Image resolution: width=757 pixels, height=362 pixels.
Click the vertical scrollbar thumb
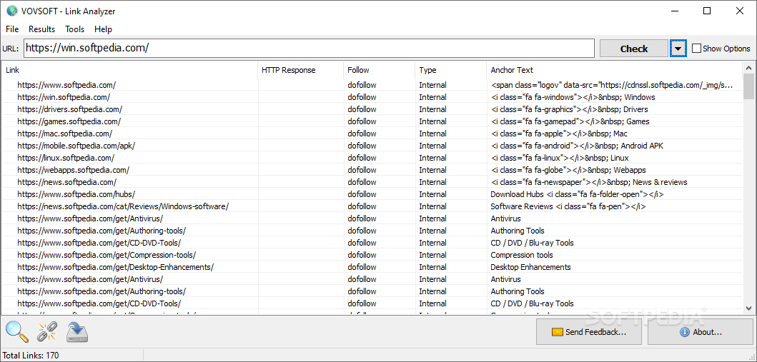click(749, 86)
